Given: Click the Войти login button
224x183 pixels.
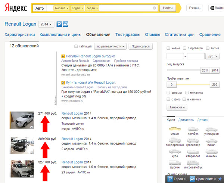Looking at the screenshot, I should tap(216, 8).
